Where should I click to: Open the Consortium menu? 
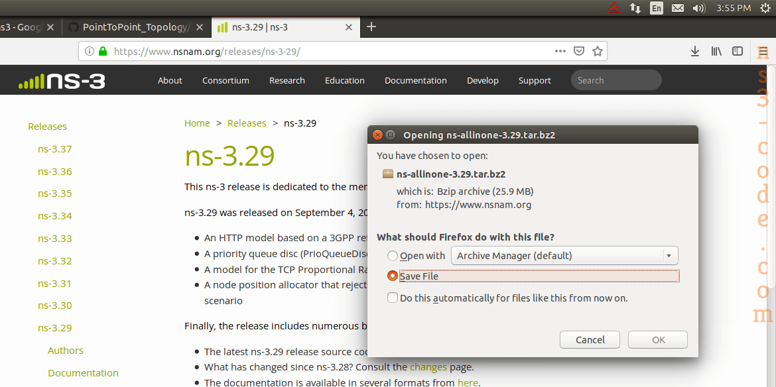[x=226, y=81]
